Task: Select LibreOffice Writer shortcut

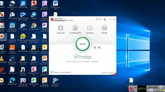Action: [34, 60]
